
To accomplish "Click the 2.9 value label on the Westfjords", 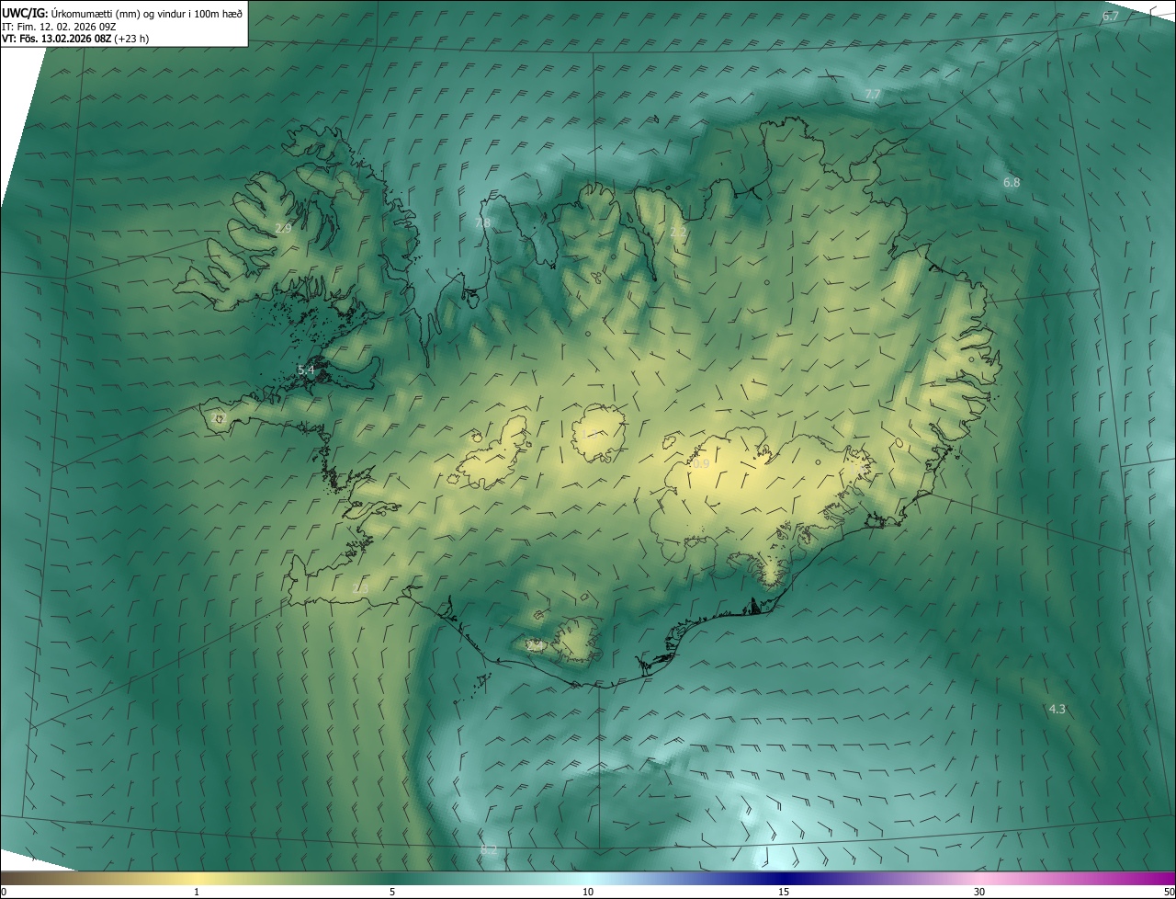I will (283, 228).
